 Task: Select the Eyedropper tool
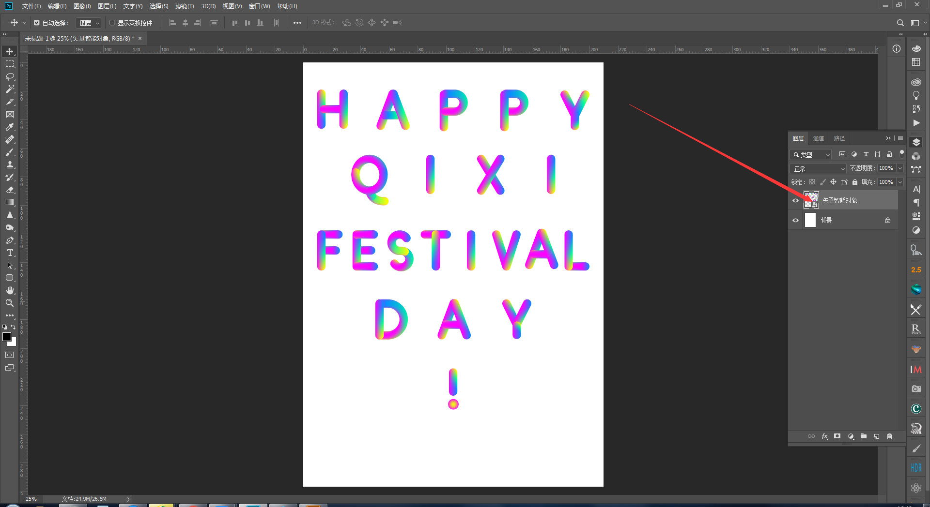tap(10, 127)
